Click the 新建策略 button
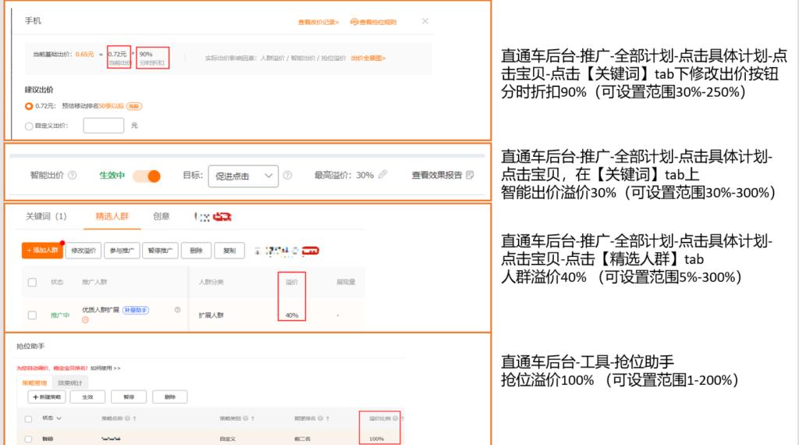The image size is (799, 445). pyautogui.click(x=47, y=397)
